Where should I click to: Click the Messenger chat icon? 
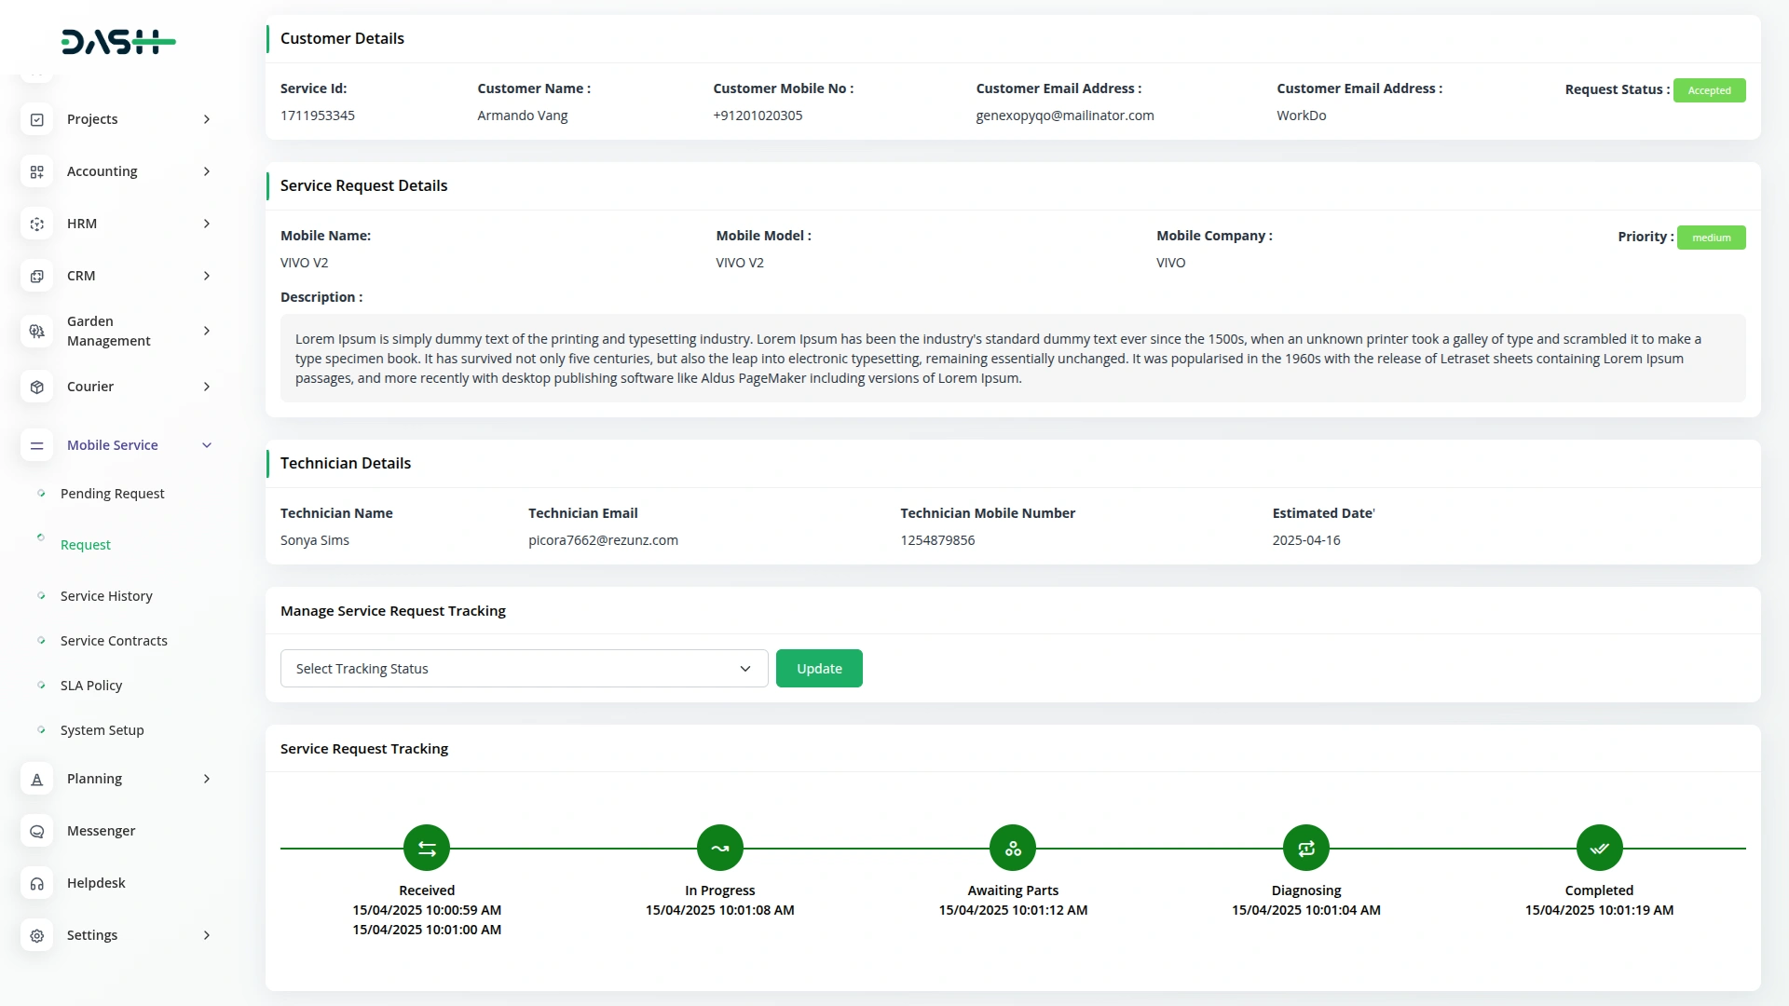coord(37,831)
